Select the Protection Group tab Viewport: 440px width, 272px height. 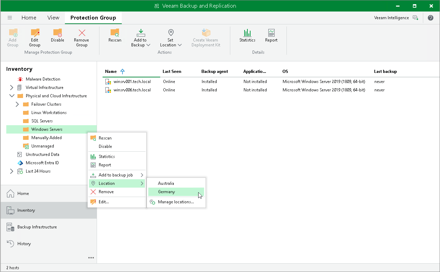pyautogui.click(x=93, y=18)
